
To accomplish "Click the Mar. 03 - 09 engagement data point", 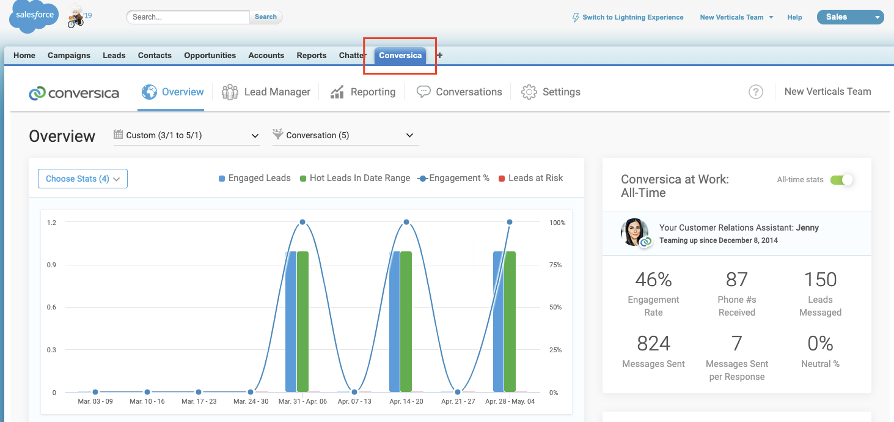I will click(x=95, y=392).
